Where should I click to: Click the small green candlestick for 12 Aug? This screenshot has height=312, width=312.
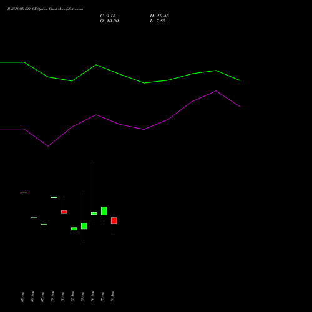pyautogui.click(x=74, y=228)
